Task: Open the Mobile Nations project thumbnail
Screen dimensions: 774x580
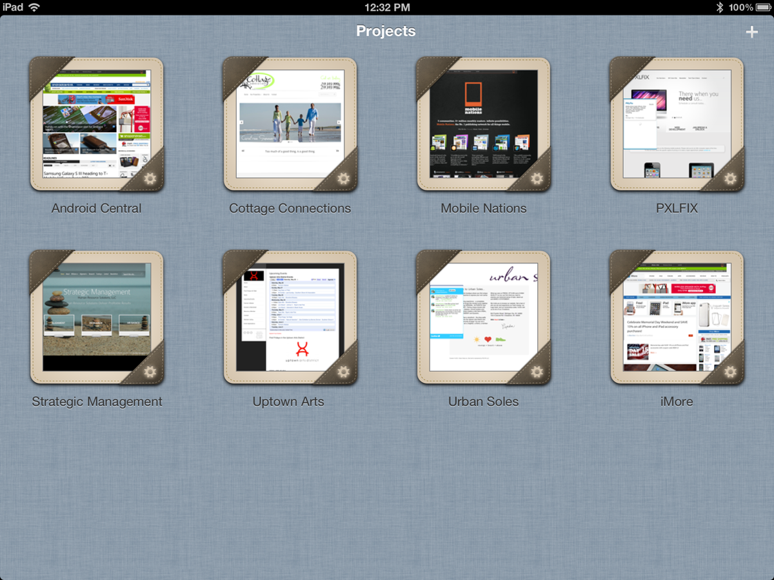Action: (x=483, y=122)
